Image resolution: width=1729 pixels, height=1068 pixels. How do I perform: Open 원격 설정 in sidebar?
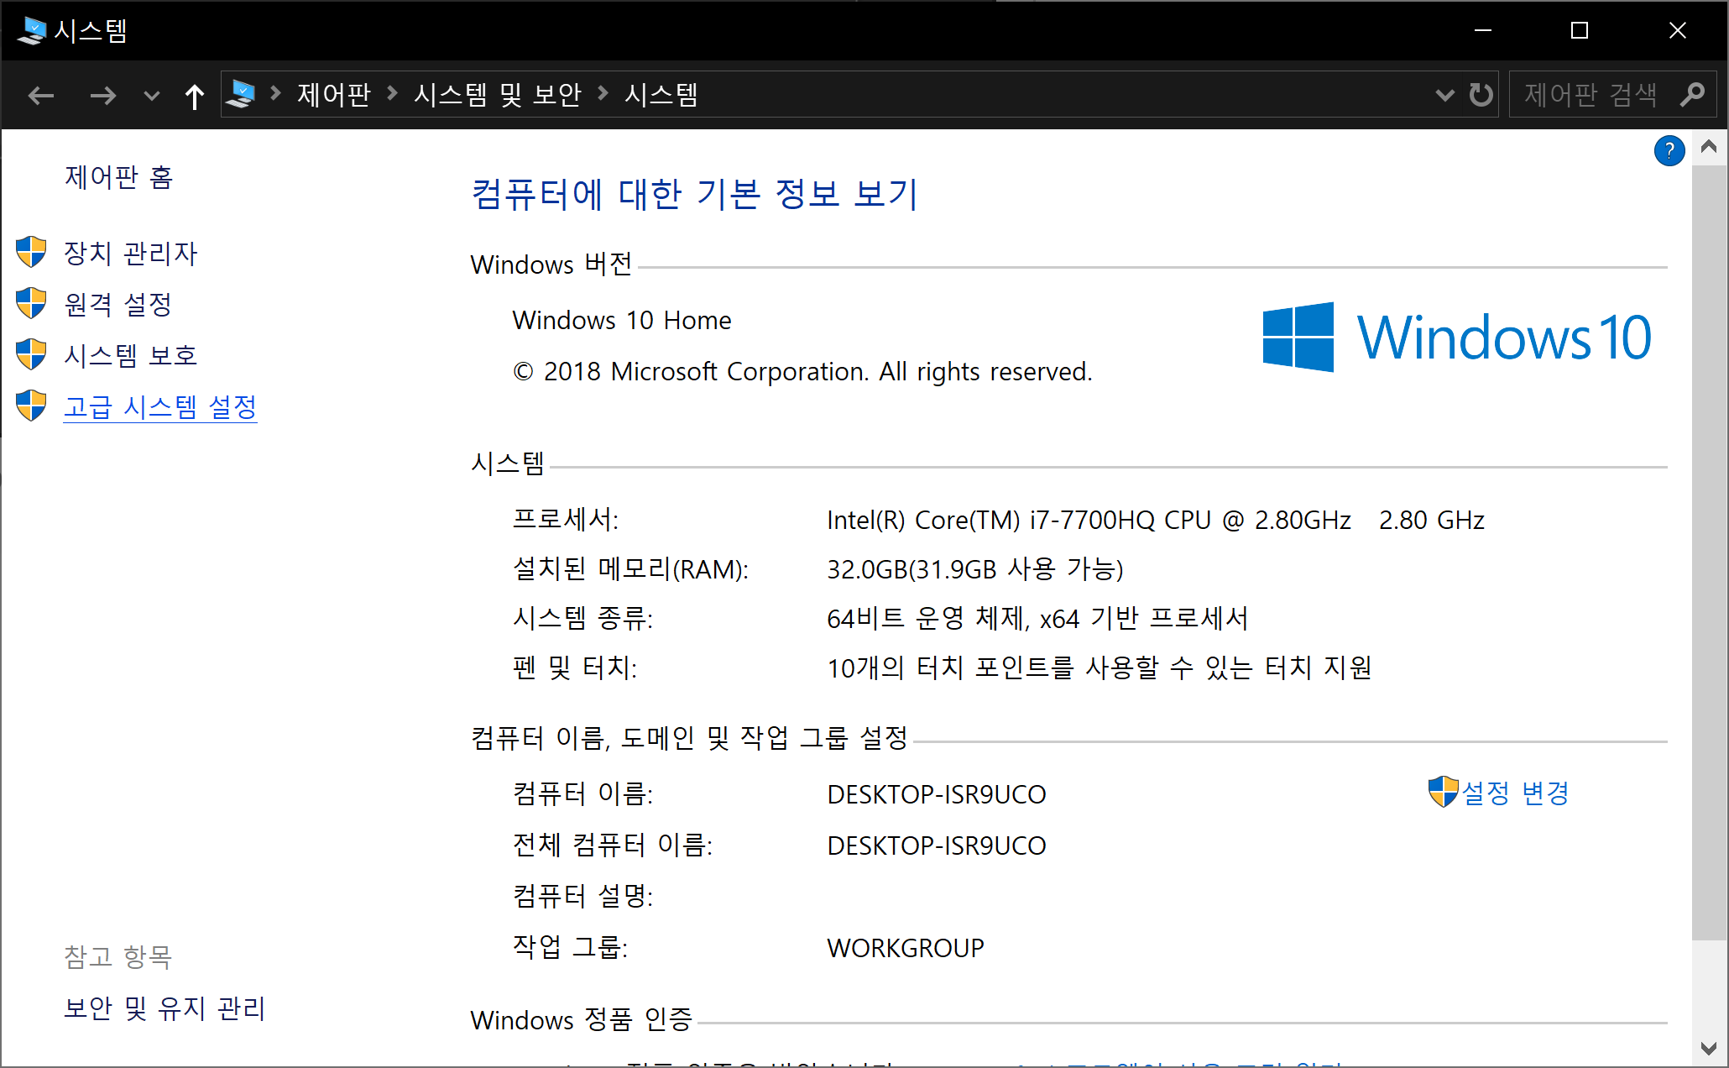[x=118, y=304]
